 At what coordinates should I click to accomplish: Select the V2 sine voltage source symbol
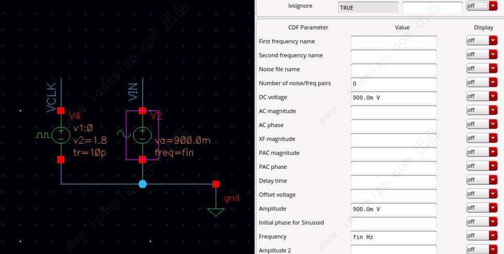[143, 135]
